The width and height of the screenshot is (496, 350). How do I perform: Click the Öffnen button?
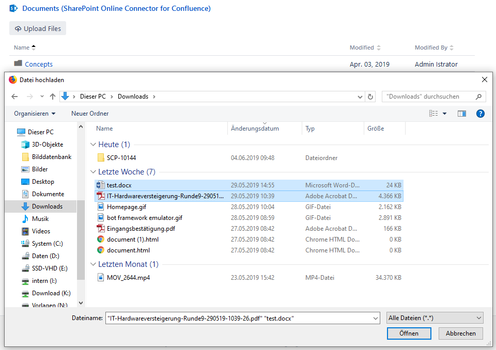pos(409,333)
